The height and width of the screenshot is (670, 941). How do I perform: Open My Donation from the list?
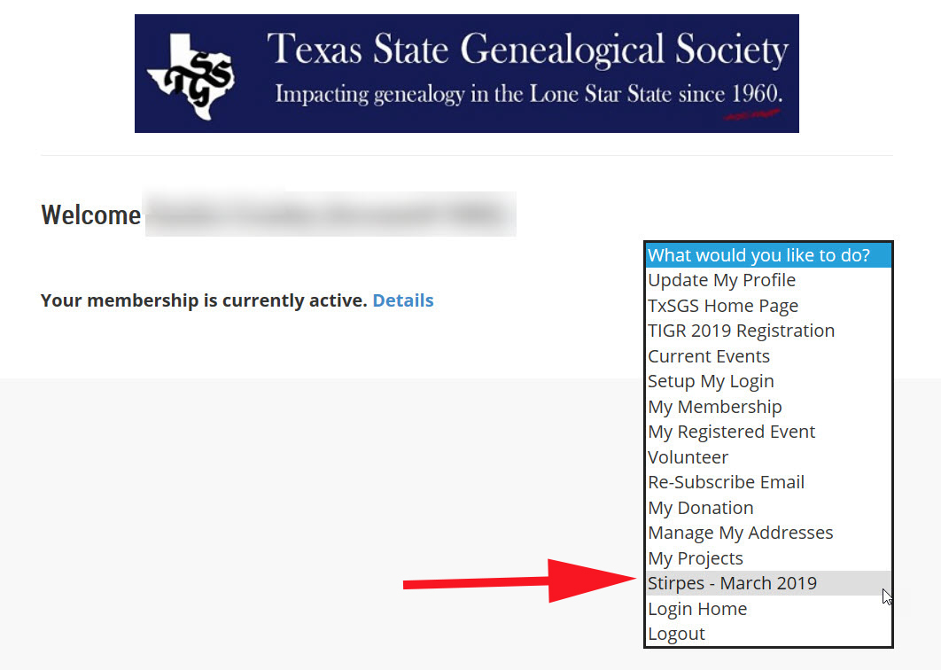[x=700, y=508]
